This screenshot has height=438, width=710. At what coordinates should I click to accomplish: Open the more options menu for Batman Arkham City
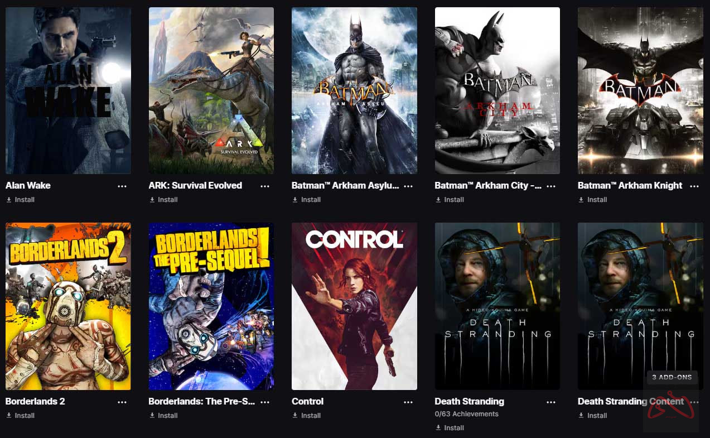pyautogui.click(x=551, y=186)
